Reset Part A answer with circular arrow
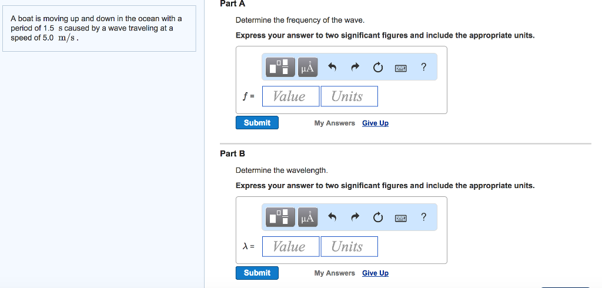Screen dimensions: 602x288 click(378, 68)
